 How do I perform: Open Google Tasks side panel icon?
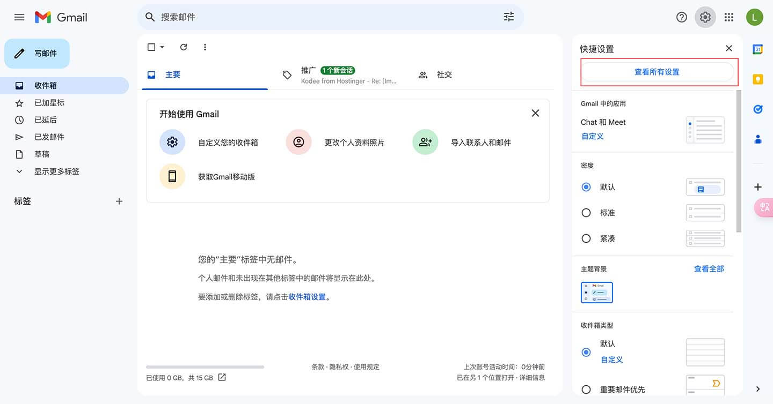coord(758,109)
